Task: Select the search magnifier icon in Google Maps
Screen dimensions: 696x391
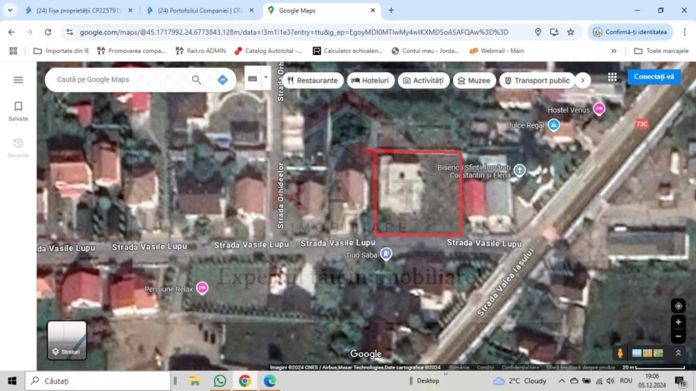Action: pos(197,79)
